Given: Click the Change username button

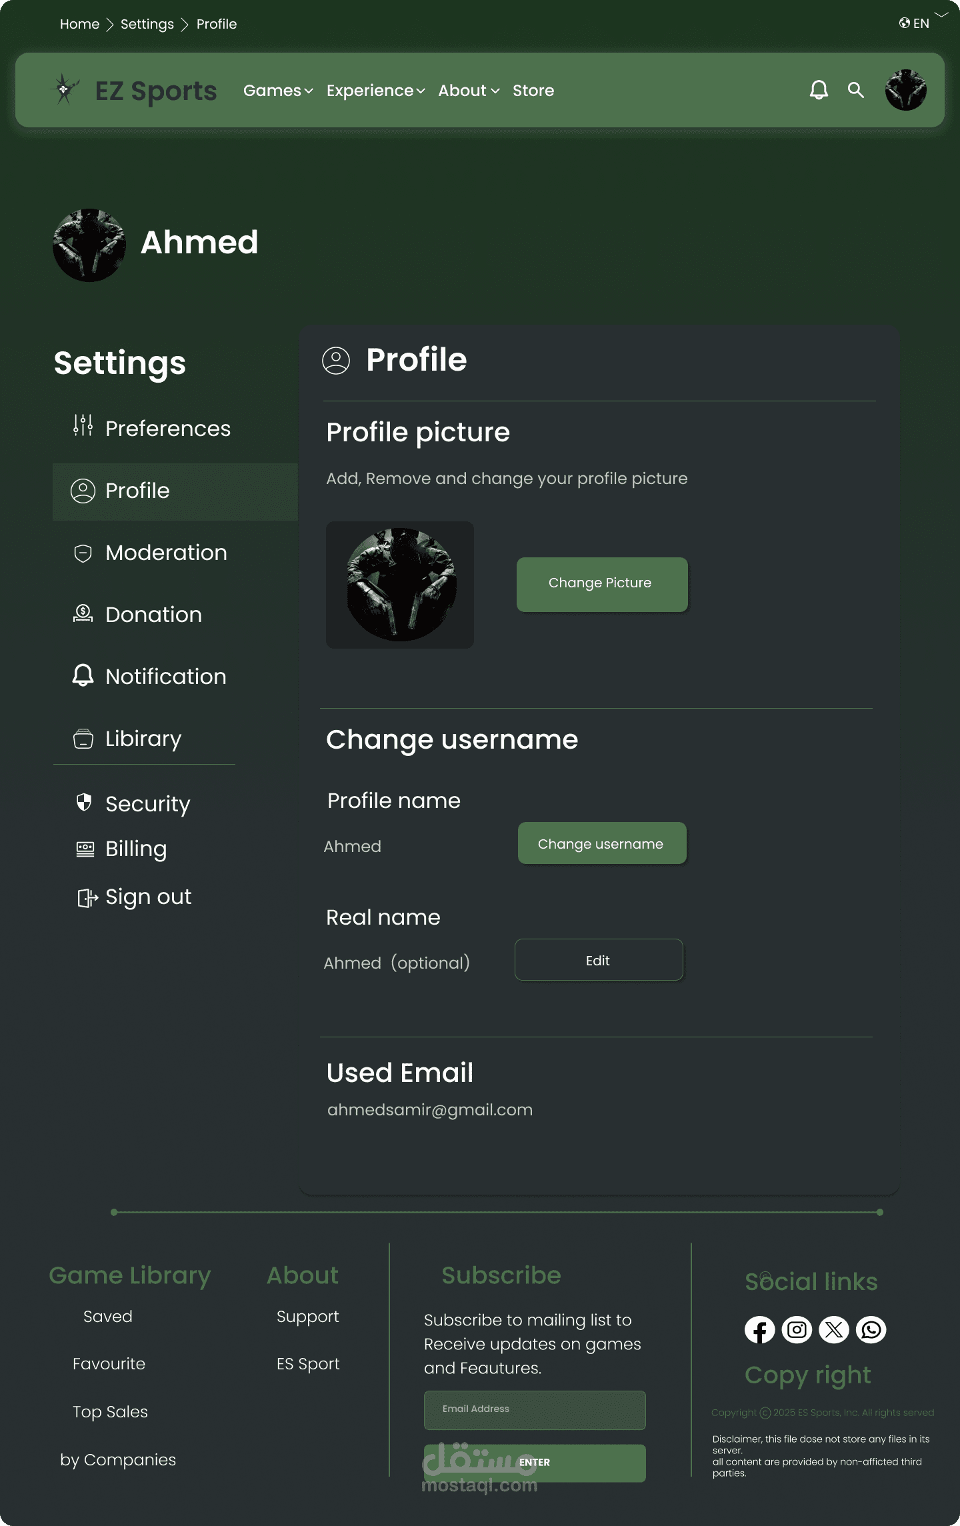Looking at the screenshot, I should point(601,843).
